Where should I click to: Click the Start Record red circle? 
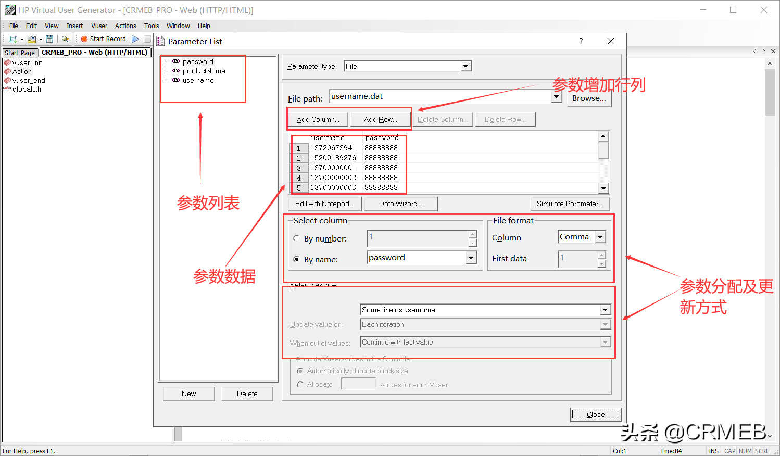pos(84,39)
